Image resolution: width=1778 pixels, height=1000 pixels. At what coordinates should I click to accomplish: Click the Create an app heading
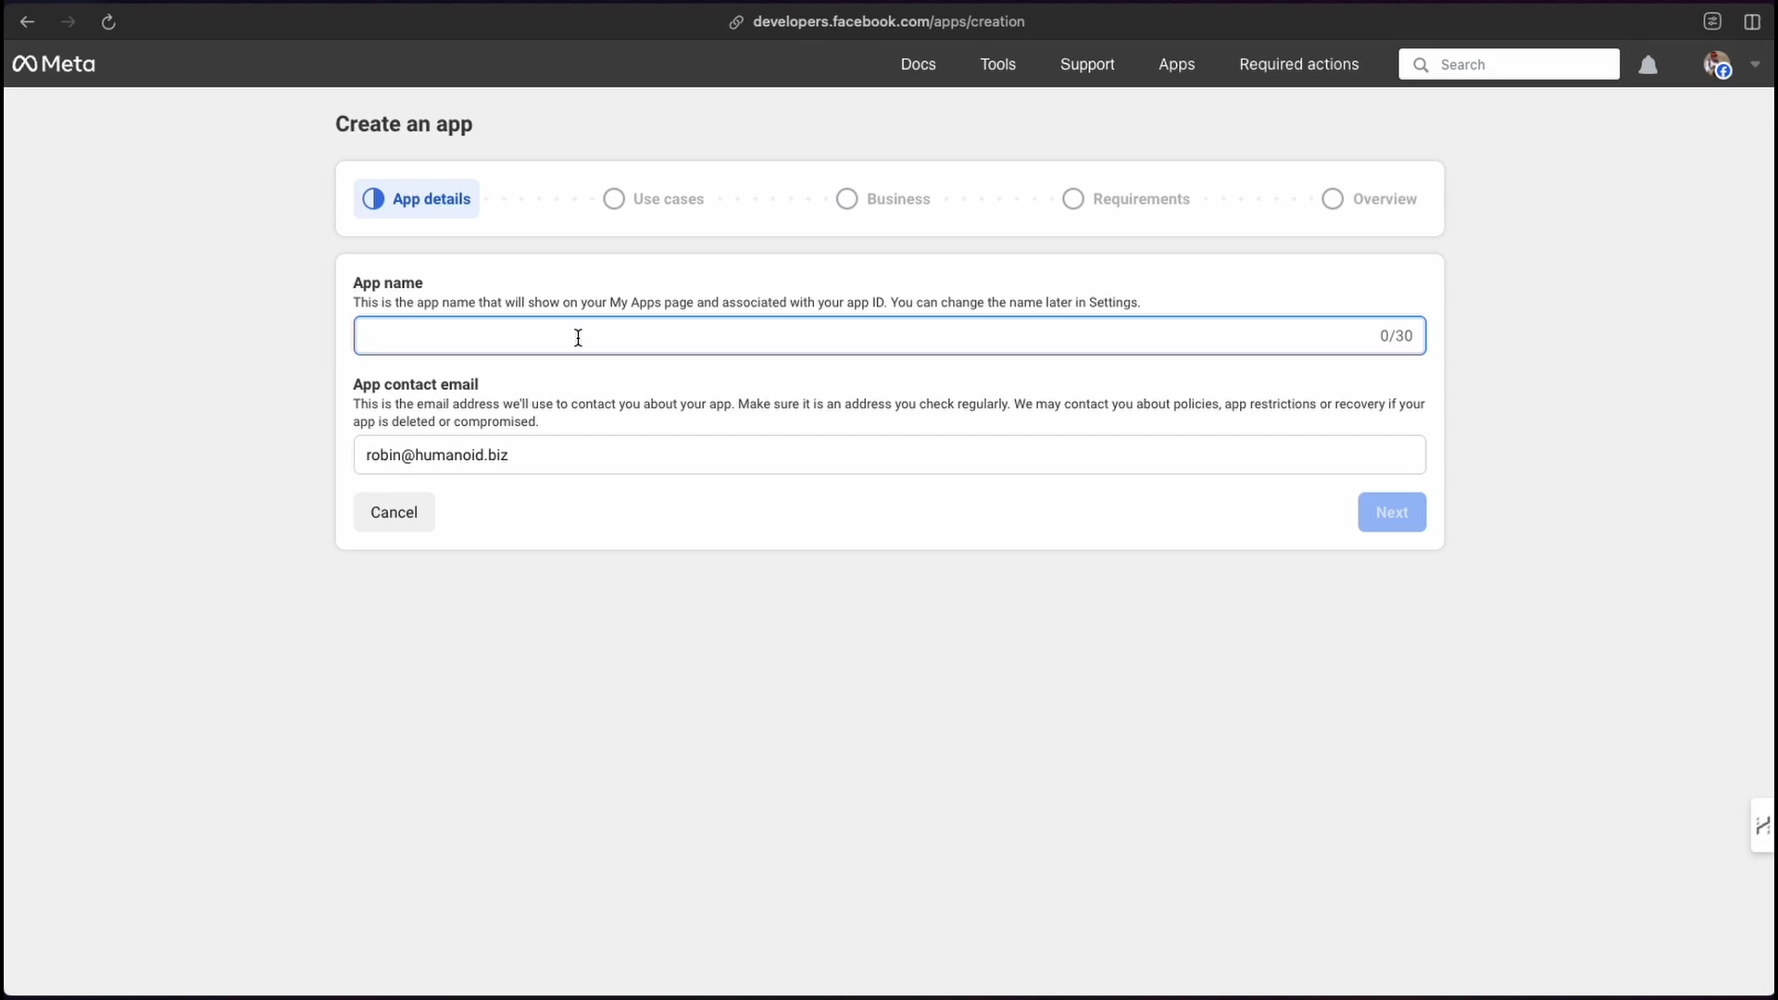pyautogui.click(x=404, y=124)
